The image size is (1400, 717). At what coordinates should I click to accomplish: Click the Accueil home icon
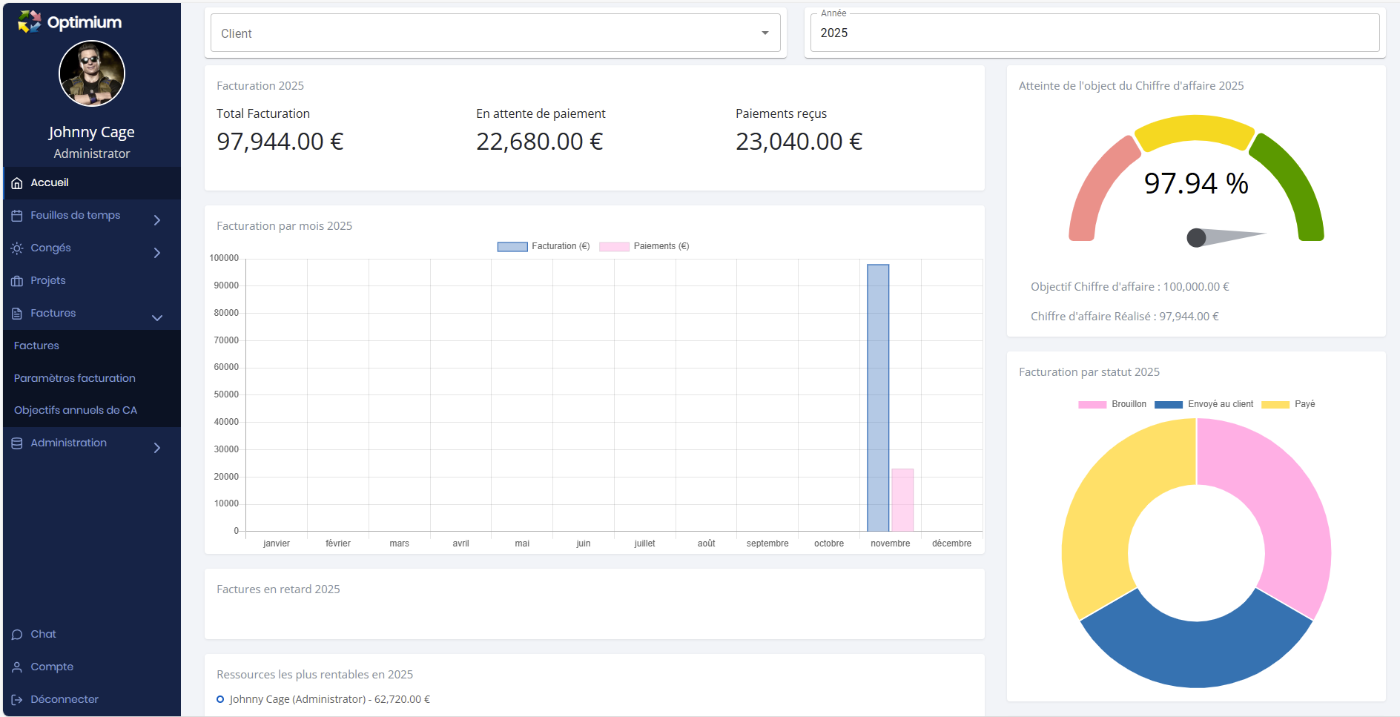tap(17, 183)
